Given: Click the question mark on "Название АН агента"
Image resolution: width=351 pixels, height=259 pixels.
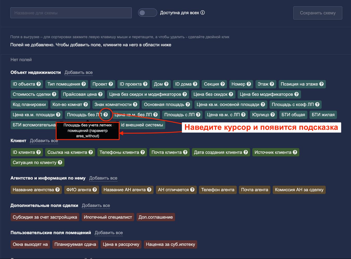Looking at the screenshot, I should point(149,190).
